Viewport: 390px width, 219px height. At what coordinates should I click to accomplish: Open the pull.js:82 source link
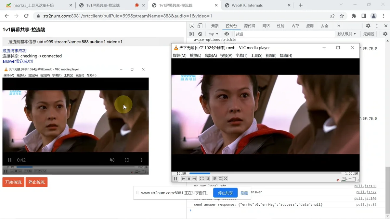366,205
